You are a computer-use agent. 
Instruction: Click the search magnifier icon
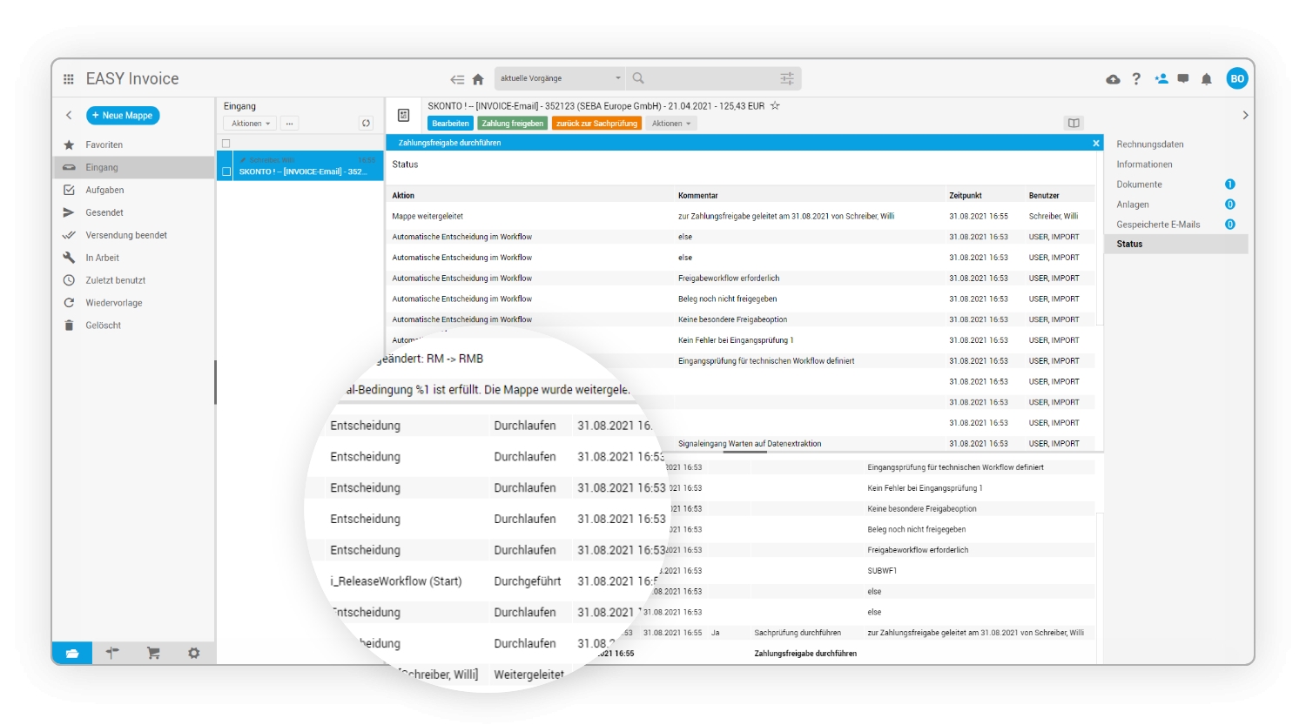pos(638,78)
